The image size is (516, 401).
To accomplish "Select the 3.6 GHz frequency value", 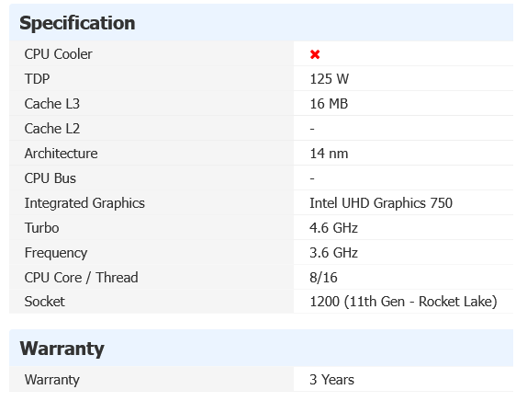I will click(333, 253).
